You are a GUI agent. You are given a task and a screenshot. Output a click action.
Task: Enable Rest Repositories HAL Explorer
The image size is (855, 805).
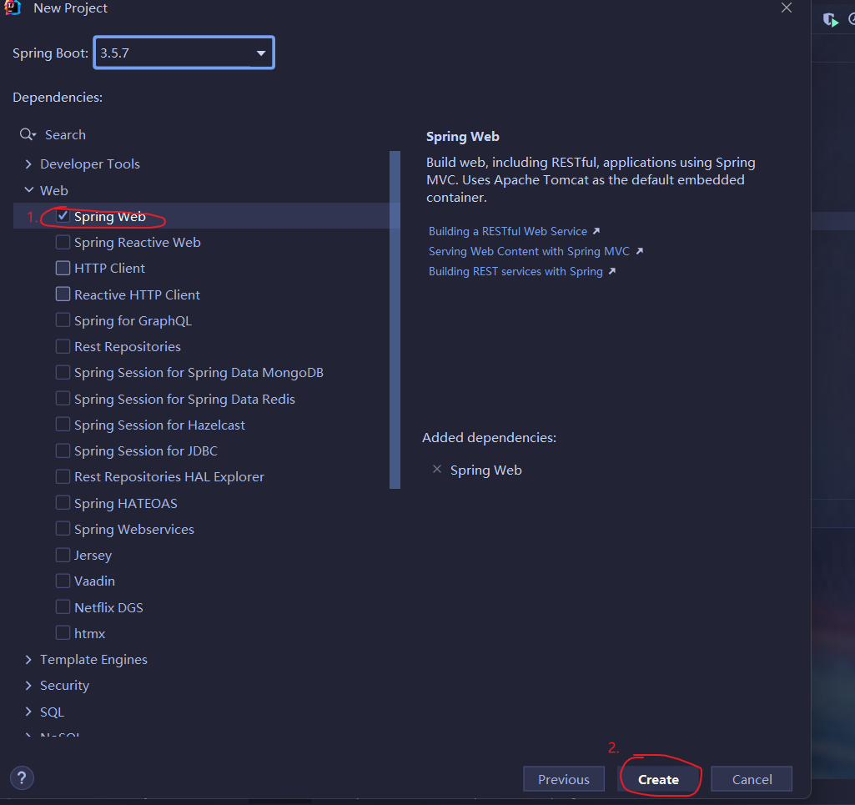[x=63, y=476]
